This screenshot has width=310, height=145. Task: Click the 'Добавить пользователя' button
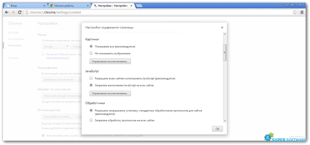(59, 79)
